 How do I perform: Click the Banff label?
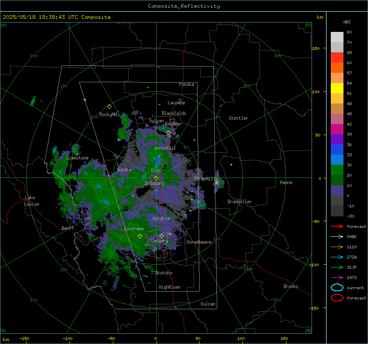click(67, 228)
